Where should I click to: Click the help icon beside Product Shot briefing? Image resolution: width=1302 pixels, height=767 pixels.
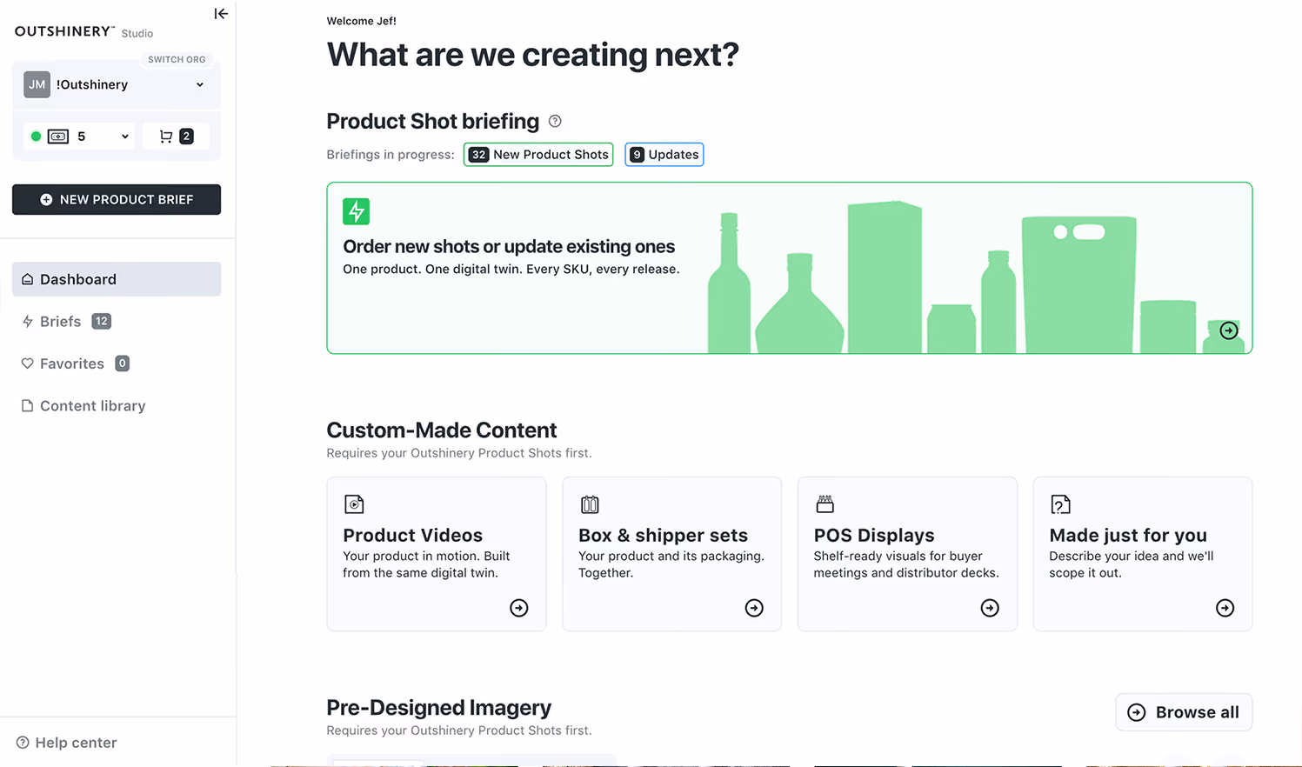click(555, 121)
